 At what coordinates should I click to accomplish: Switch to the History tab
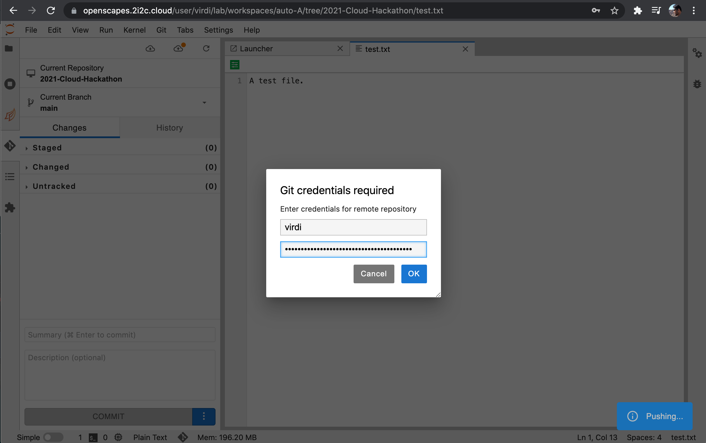click(x=170, y=128)
